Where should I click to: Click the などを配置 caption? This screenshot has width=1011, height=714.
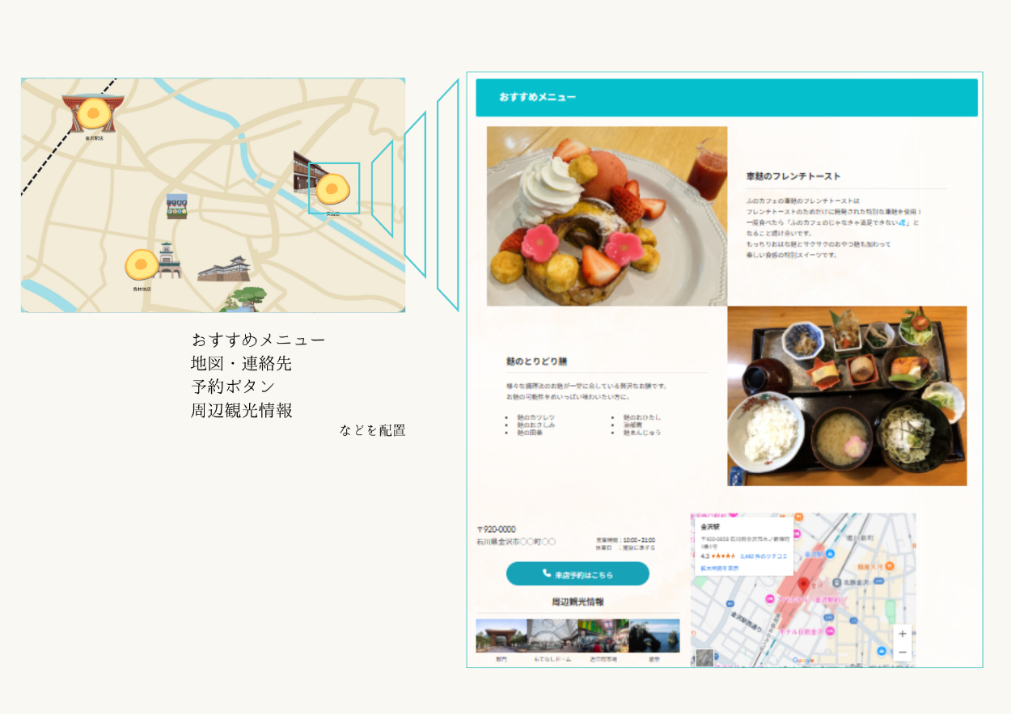click(x=373, y=431)
